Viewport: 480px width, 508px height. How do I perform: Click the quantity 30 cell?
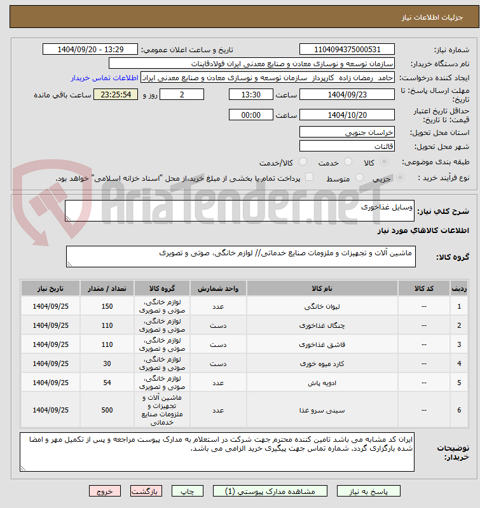tap(107, 363)
